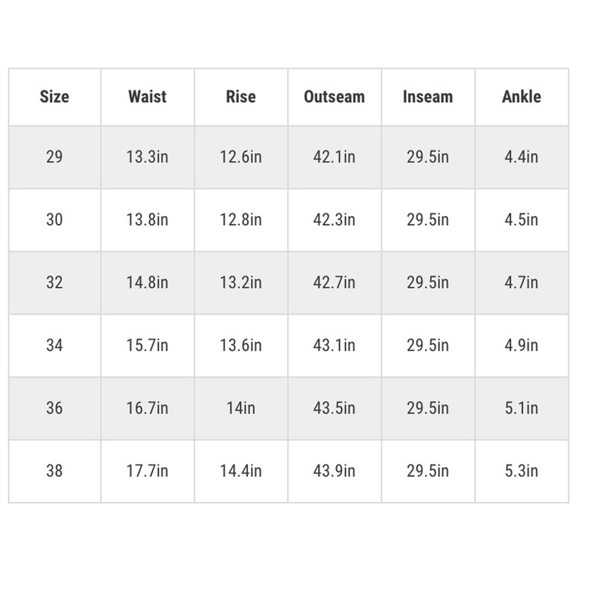Click the 4.7in ankle cell
The height and width of the screenshot is (596, 596).
coord(521,282)
